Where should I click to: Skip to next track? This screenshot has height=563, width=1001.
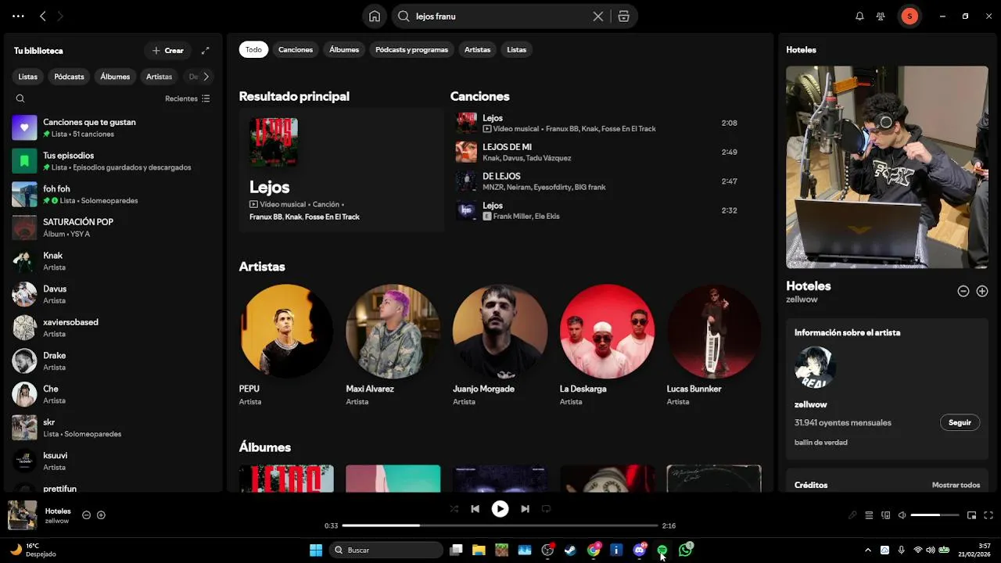coord(525,509)
